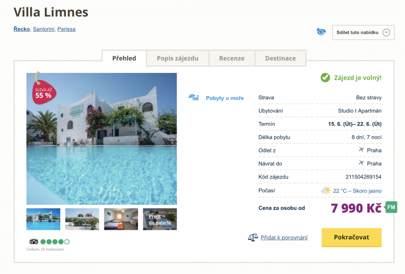The image size is (405, 274).
Task: Click the scales comparison icon
Action: tap(253, 238)
